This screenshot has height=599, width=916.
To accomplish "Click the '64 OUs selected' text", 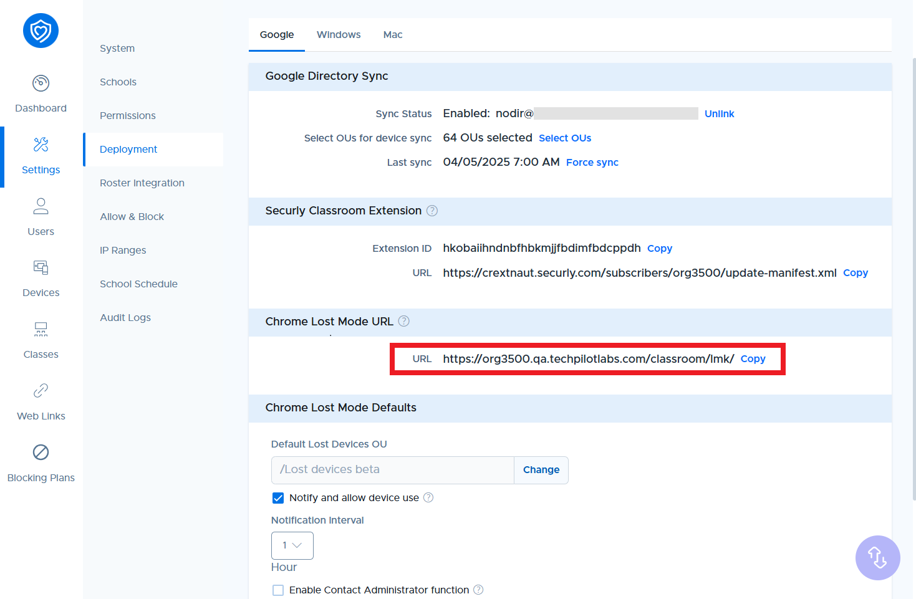I will (x=488, y=138).
